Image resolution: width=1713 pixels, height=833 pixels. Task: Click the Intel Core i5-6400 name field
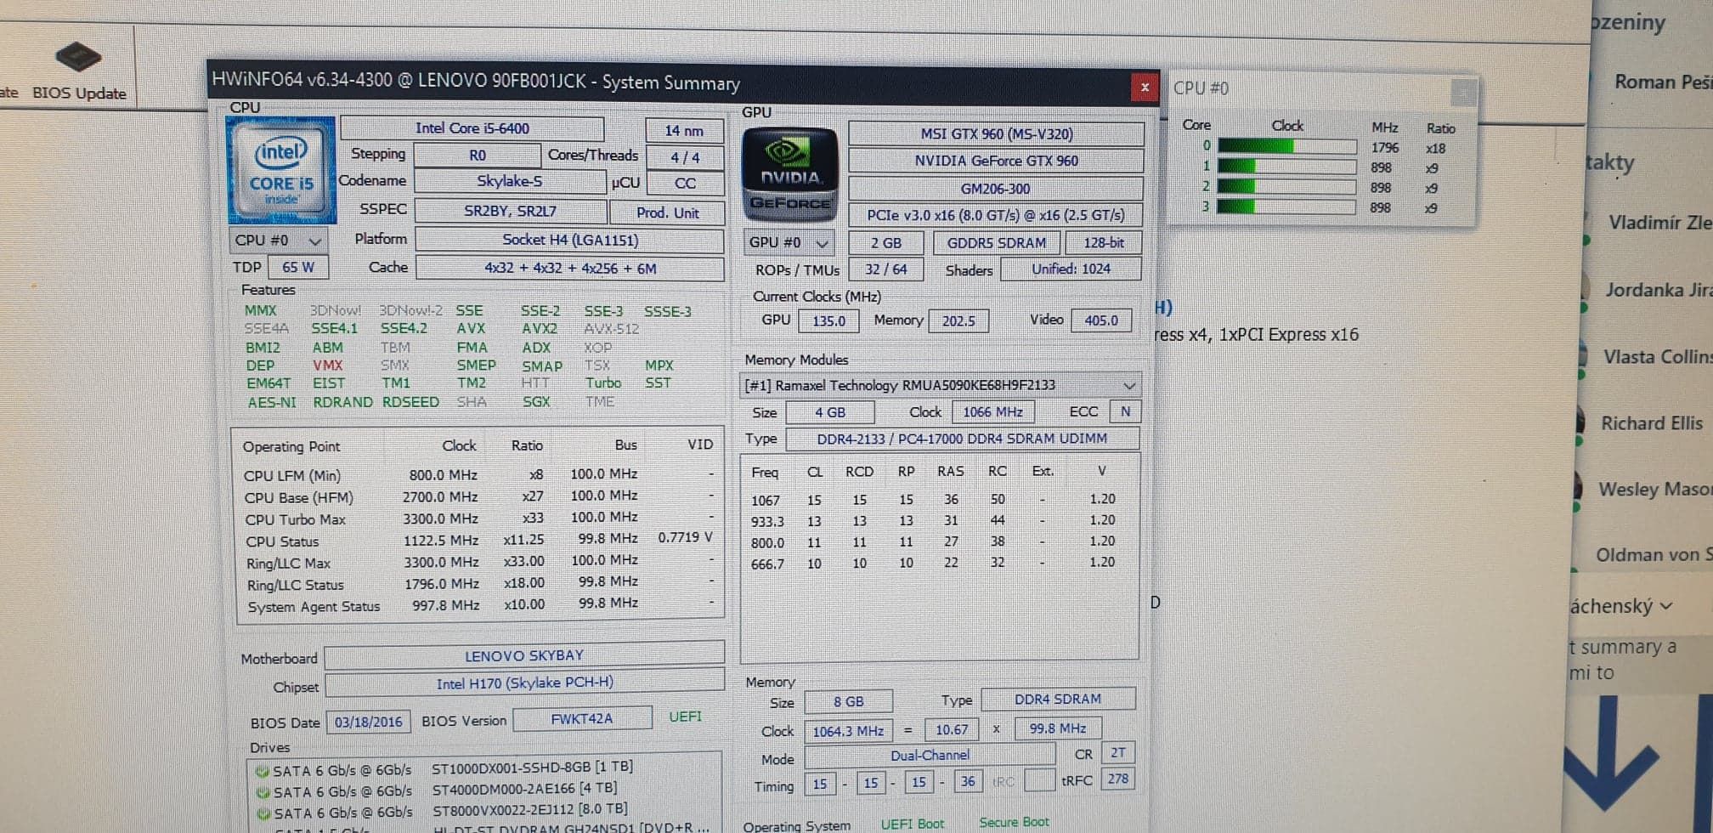pos(472,128)
